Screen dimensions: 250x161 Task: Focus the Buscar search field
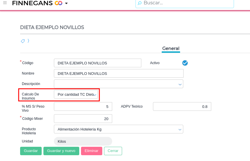coord(186,3)
